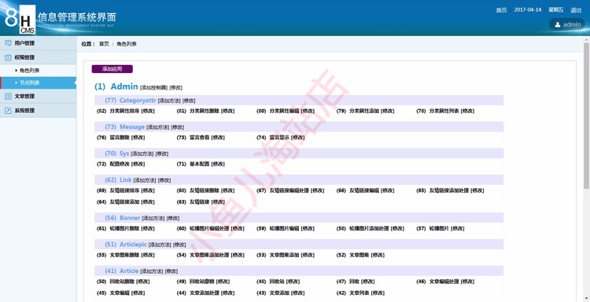
Task: Click 首页 in the breadcrumb
Action: click(104, 44)
